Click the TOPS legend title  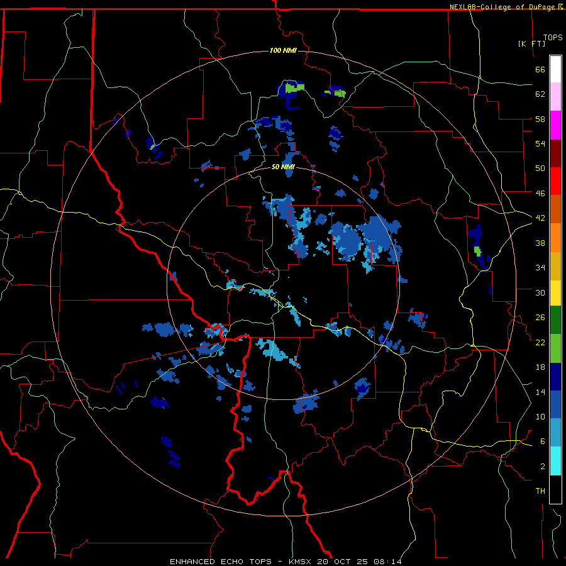(553, 38)
